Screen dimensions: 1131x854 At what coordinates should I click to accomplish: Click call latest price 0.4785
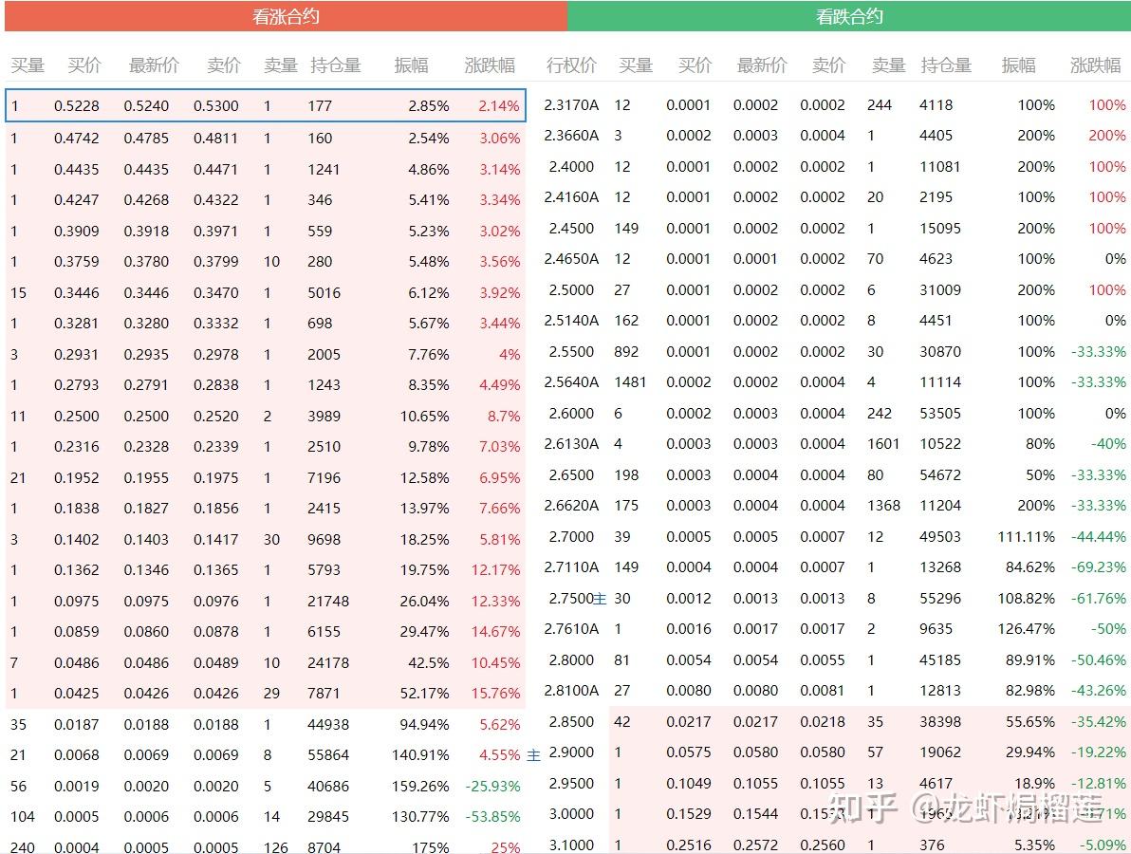click(x=146, y=138)
